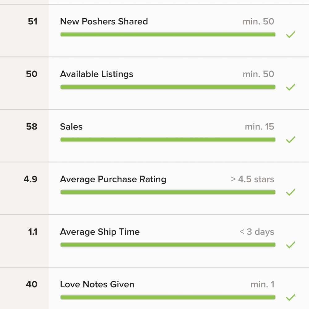Click the Sales progress bar

click(x=168, y=140)
